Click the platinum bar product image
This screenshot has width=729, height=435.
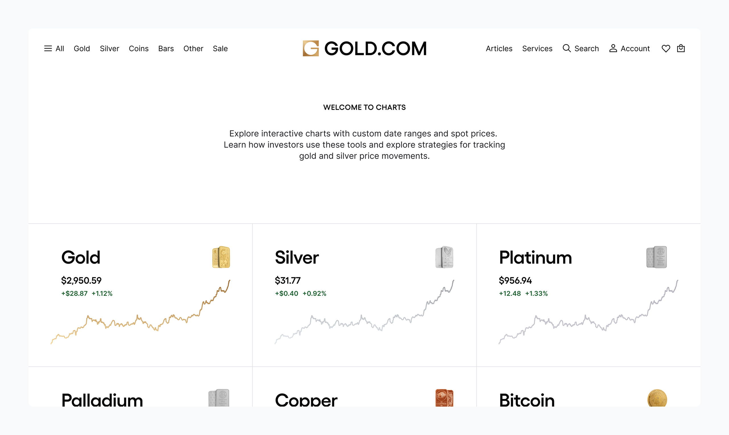[x=656, y=257]
